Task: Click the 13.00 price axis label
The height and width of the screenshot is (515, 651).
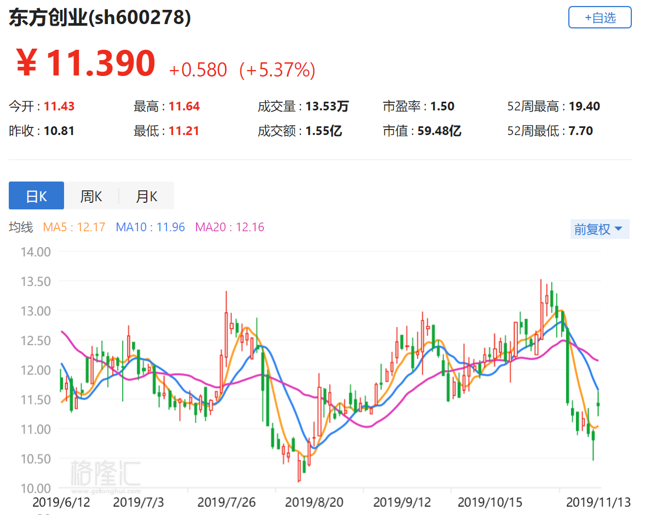Action: pyautogui.click(x=36, y=311)
